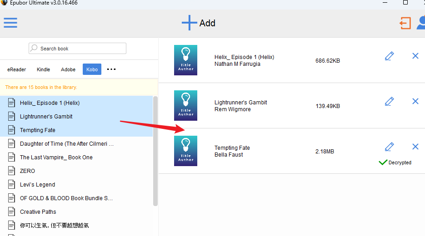Viewport: 425px width, 236px height.
Task: Minimize the Epubor Ultimate window
Action: (x=385, y=2)
